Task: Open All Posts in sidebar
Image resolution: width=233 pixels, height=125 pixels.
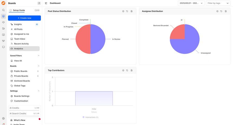Action: pos(24,29)
